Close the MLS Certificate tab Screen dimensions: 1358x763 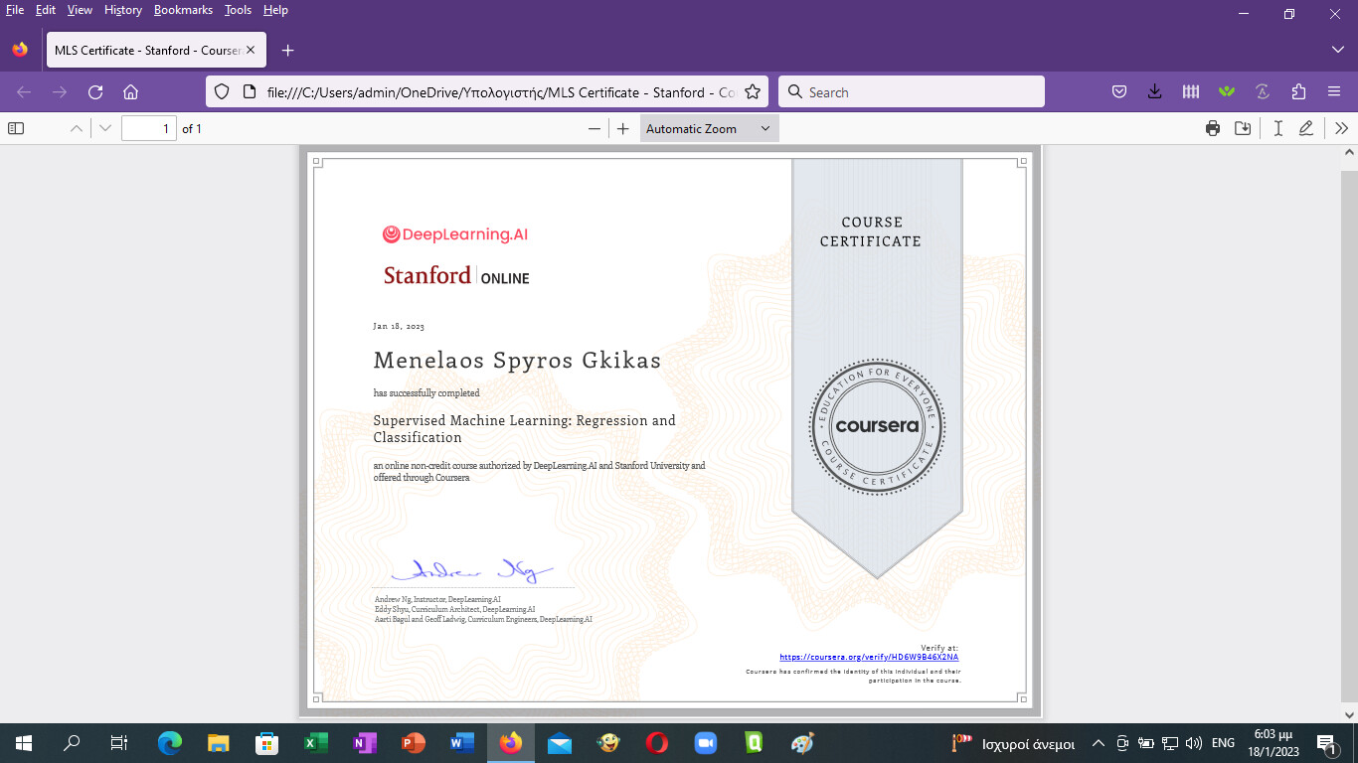click(251, 50)
